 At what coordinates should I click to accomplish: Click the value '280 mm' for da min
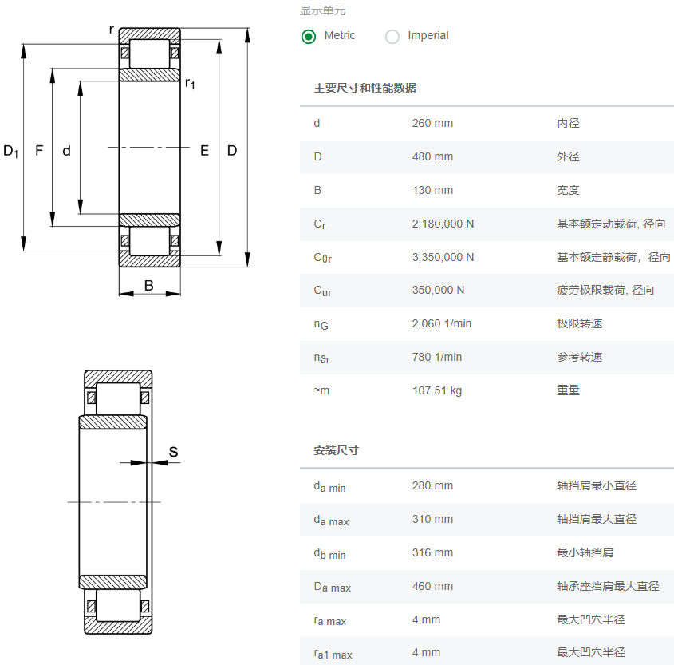(x=432, y=485)
